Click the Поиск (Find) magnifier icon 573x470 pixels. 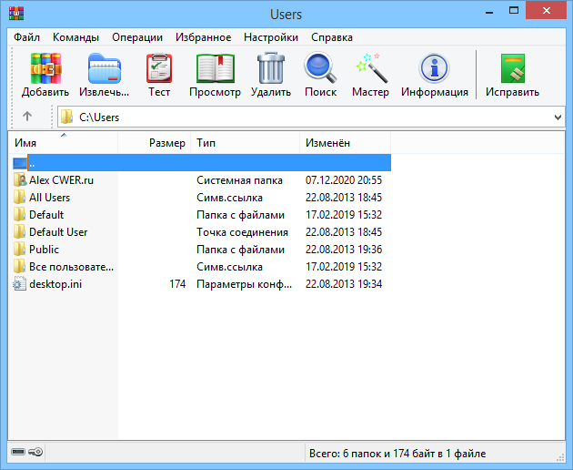click(320, 69)
